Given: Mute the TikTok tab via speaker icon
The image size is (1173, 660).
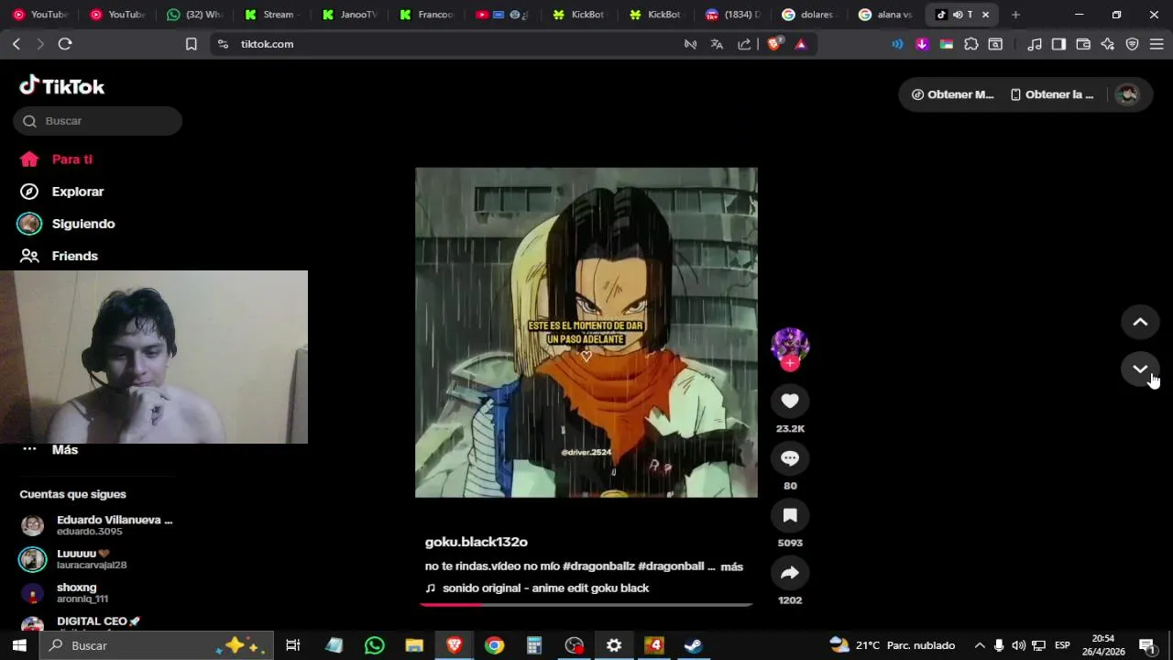Looking at the screenshot, I should coord(957,15).
